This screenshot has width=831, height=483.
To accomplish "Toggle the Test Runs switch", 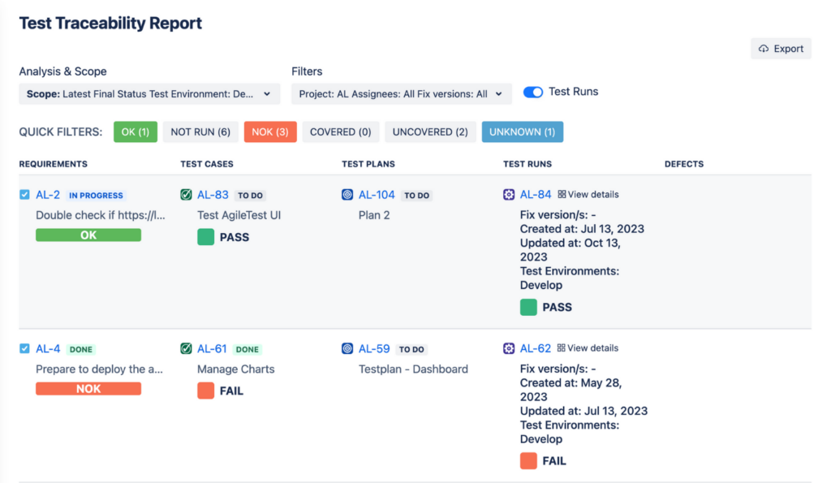I will (533, 92).
